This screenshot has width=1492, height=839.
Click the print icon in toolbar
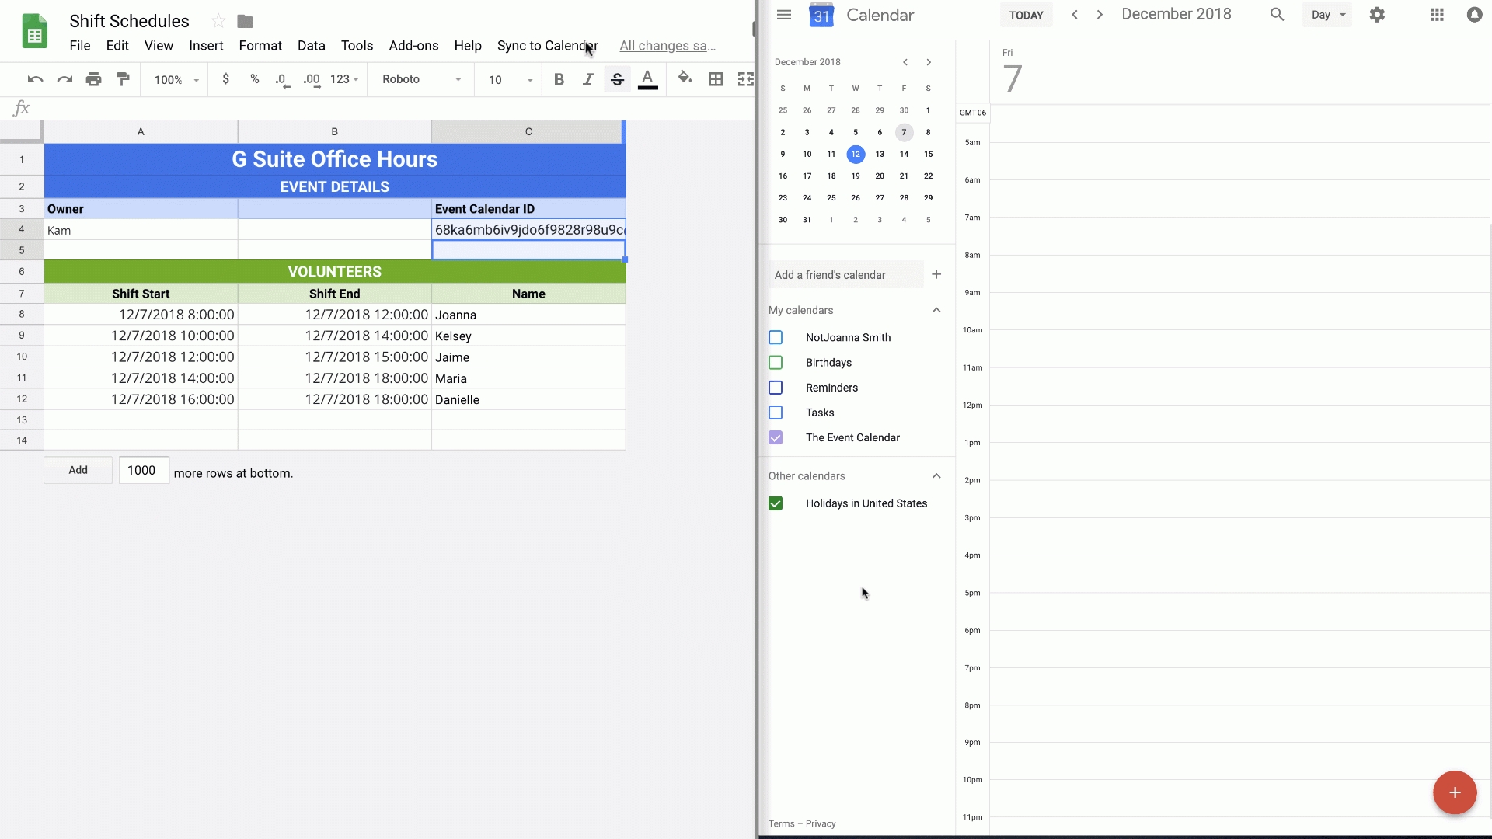pos(93,79)
